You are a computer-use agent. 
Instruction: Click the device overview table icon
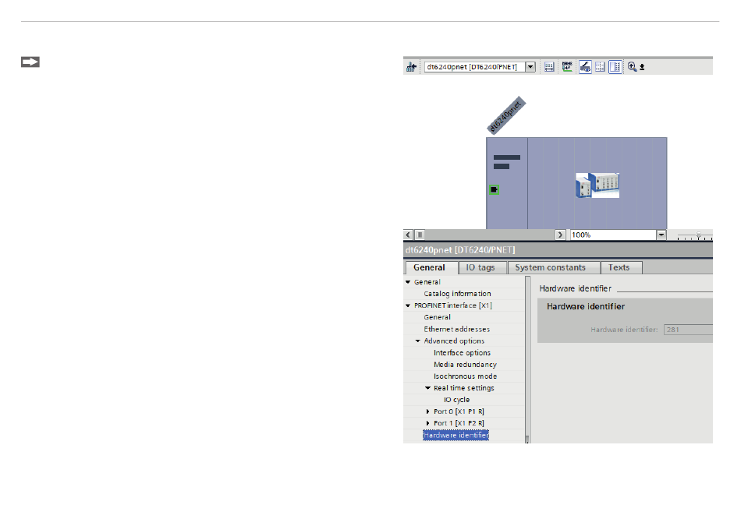pyautogui.click(x=549, y=67)
